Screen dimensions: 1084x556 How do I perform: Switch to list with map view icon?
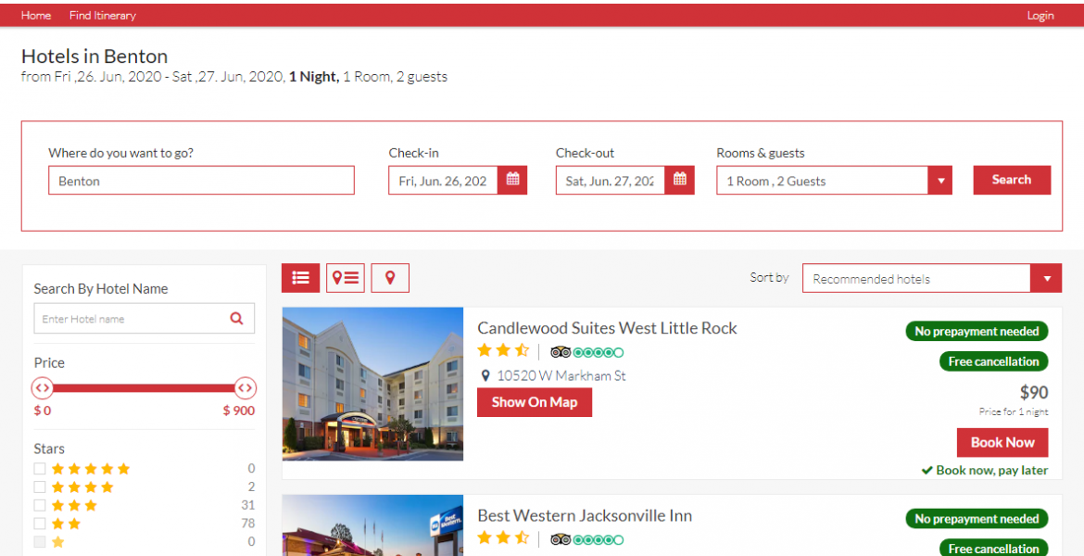pyautogui.click(x=346, y=278)
